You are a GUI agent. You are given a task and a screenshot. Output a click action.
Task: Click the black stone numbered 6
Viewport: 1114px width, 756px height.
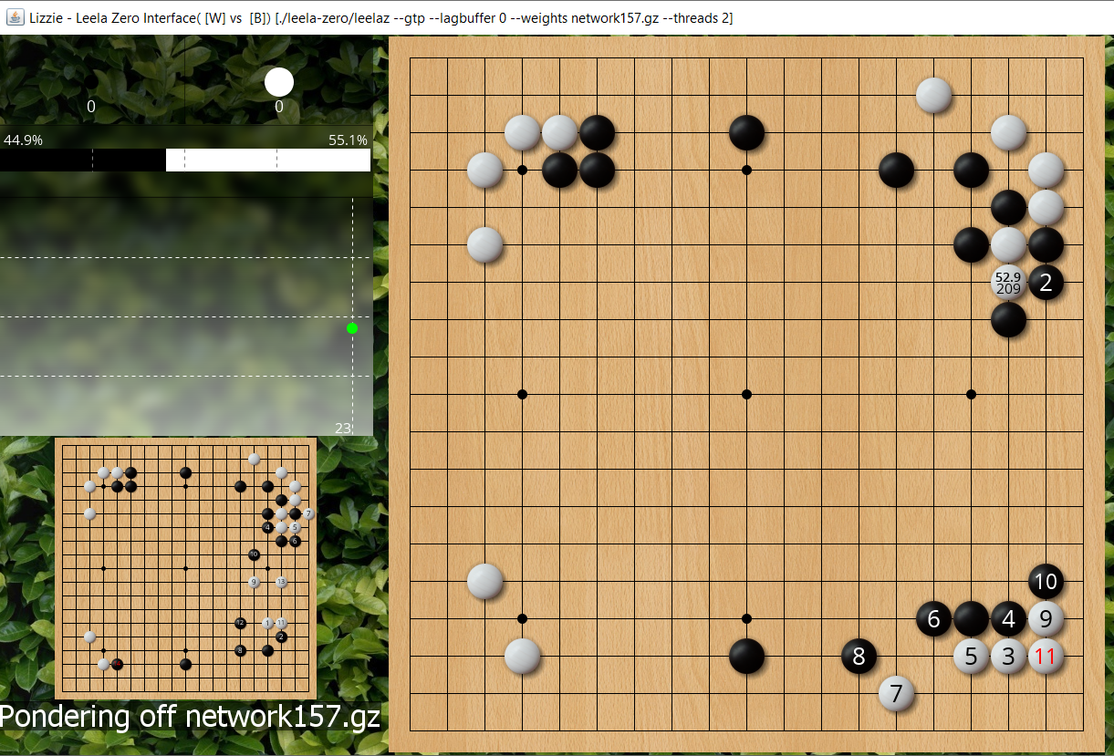click(933, 618)
